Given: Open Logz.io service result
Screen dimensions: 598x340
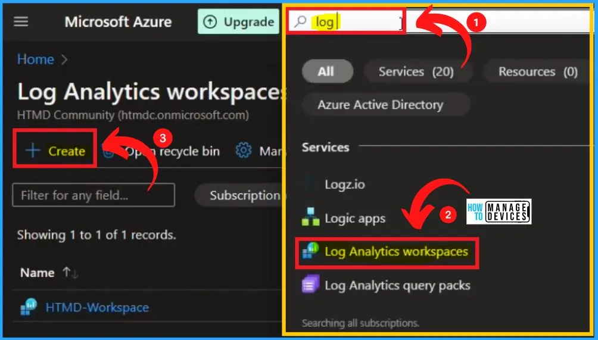Looking at the screenshot, I should 345,185.
